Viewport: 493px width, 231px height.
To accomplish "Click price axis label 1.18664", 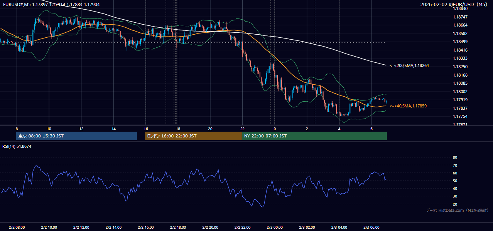I will tap(460, 25).
